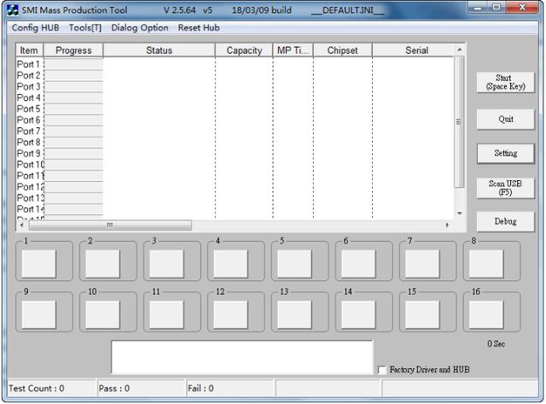Open the Tools[T] menu
The image size is (546, 404).
85,27
